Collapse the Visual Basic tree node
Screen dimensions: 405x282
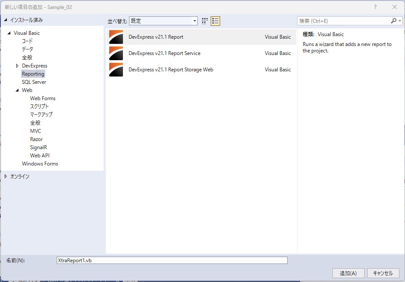coord(9,33)
